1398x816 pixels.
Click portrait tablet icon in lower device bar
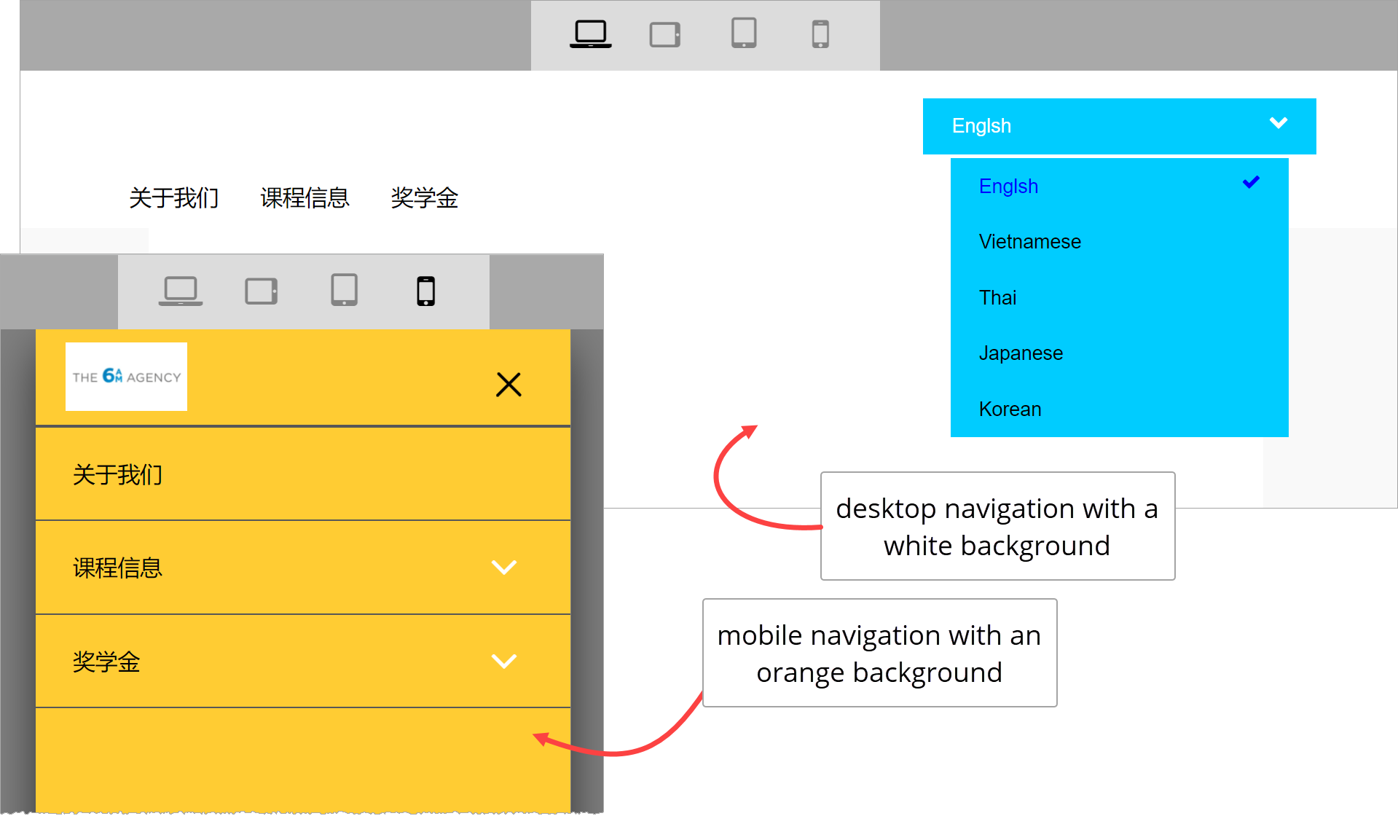344,290
